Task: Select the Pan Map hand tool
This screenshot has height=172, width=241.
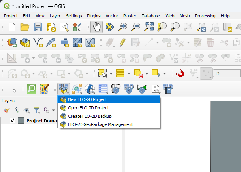Action: tap(96, 27)
